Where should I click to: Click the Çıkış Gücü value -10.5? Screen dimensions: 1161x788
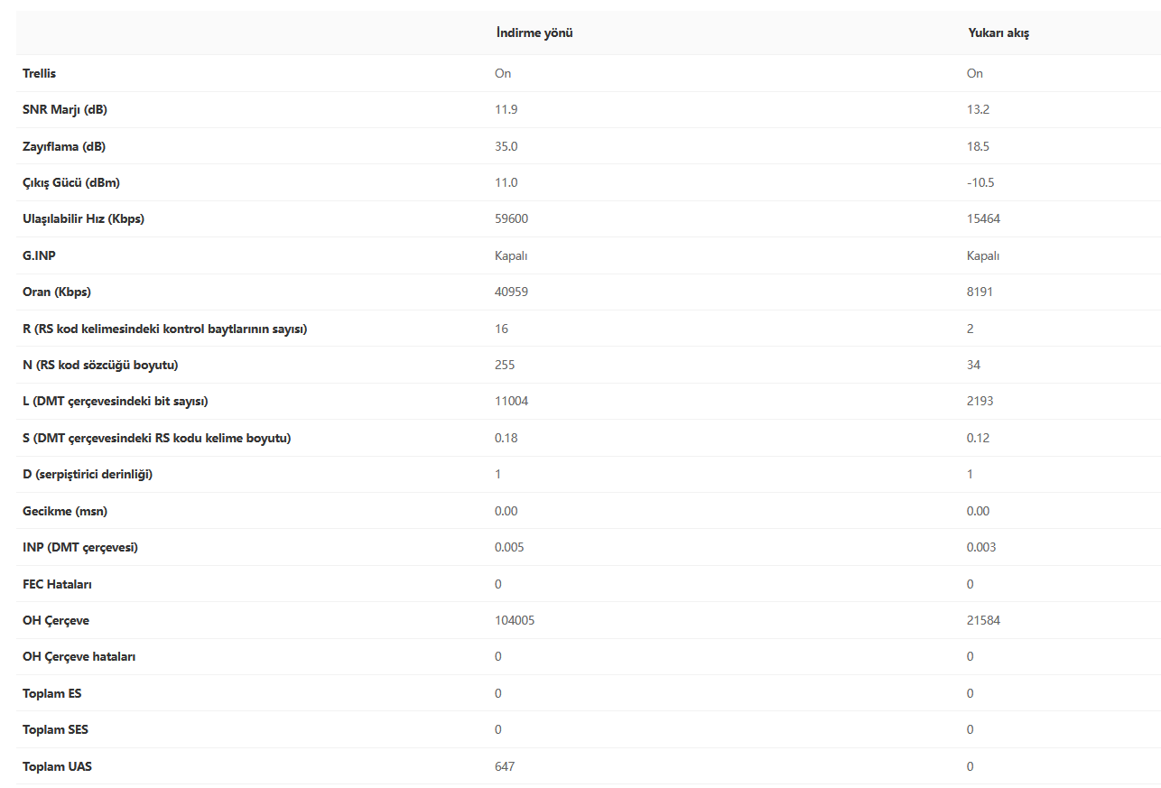(x=980, y=182)
